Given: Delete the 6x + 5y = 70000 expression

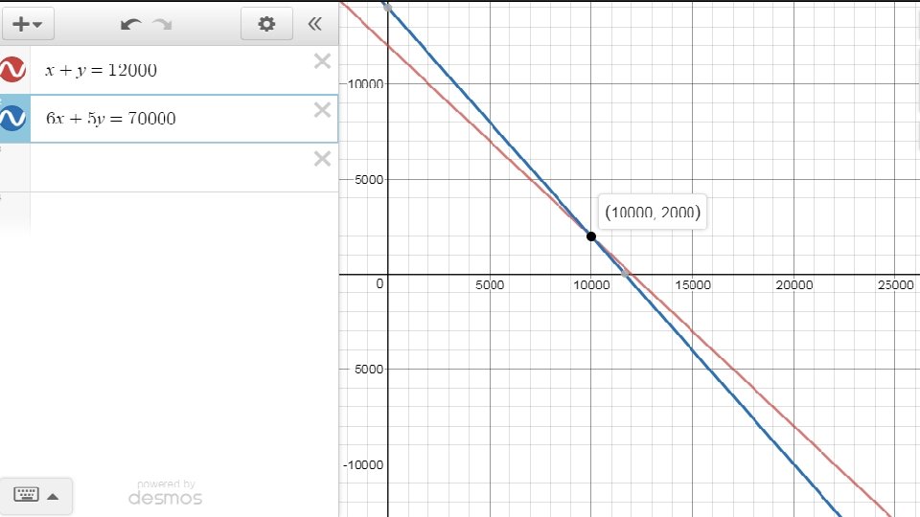Looking at the screenshot, I should point(322,109).
